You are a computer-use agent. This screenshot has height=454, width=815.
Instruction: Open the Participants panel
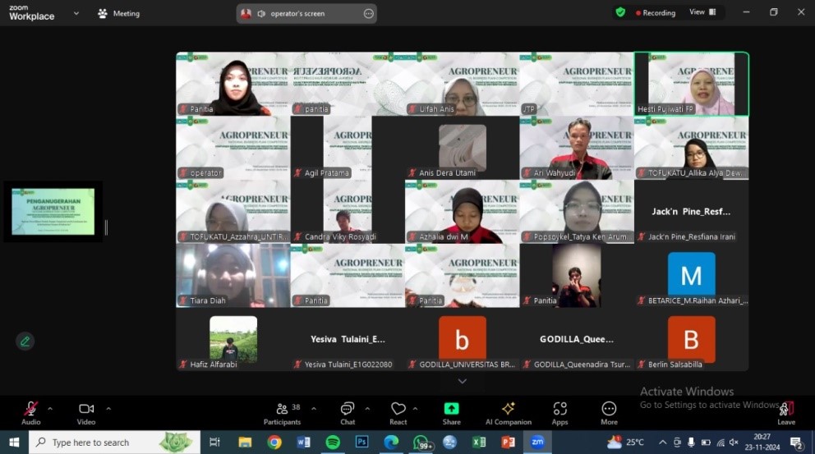283,414
